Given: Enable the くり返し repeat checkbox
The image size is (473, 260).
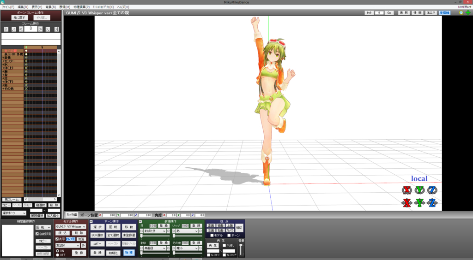Looking at the screenshot, I should coord(224,246).
